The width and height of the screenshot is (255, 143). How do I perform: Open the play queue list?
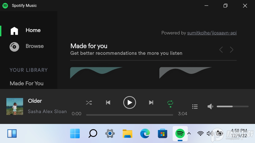tap(195, 106)
